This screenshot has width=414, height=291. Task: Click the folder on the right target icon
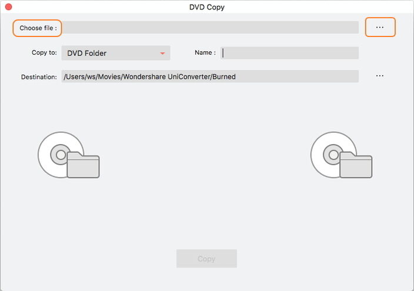(x=356, y=165)
